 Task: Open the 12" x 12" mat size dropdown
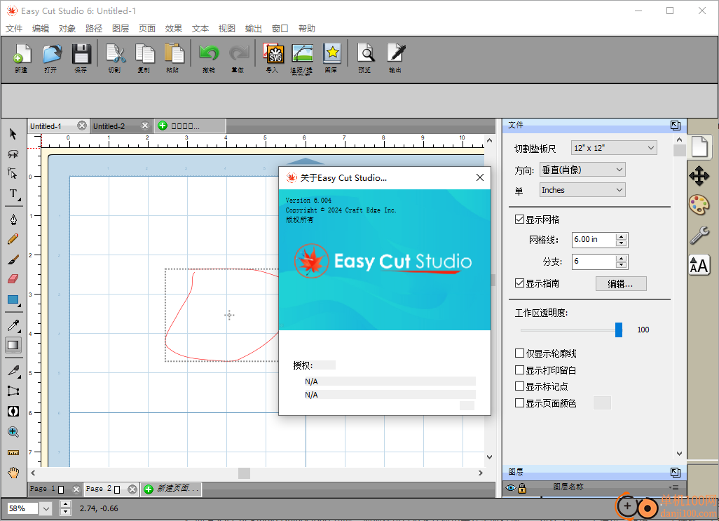click(614, 148)
